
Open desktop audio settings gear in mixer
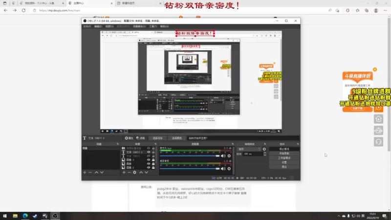[x=229, y=169]
